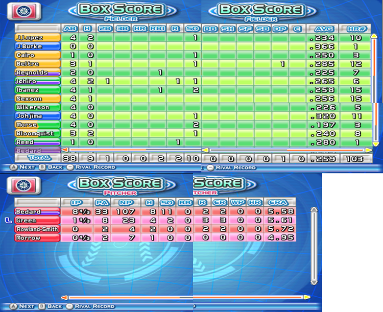
Task: Click the A Next button icon under the fielder table
Action: (x=13, y=167)
